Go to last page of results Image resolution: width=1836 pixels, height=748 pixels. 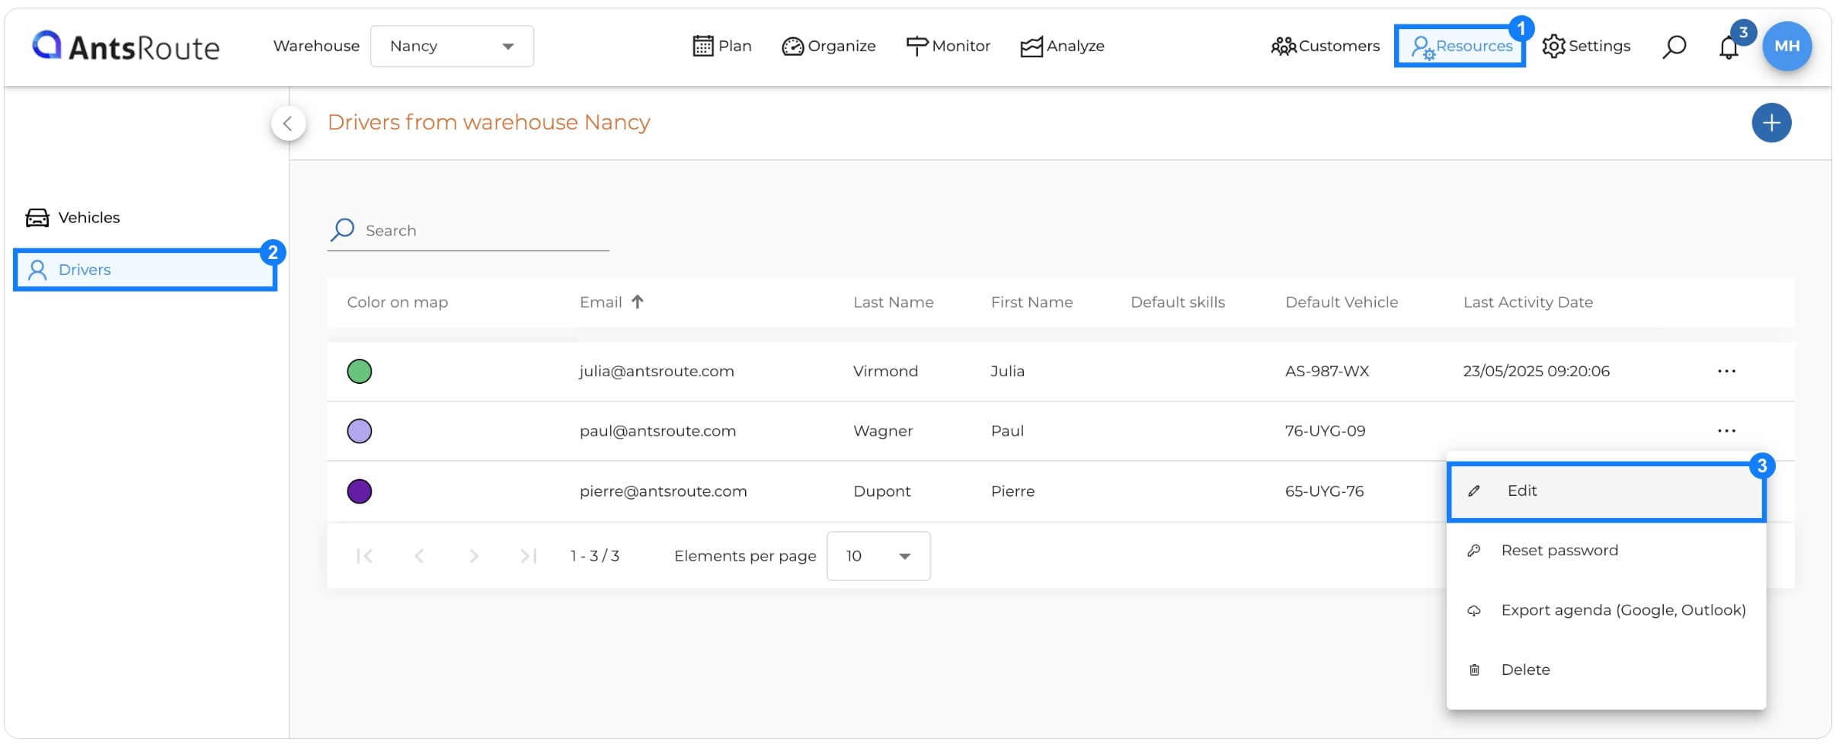tap(529, 556)
